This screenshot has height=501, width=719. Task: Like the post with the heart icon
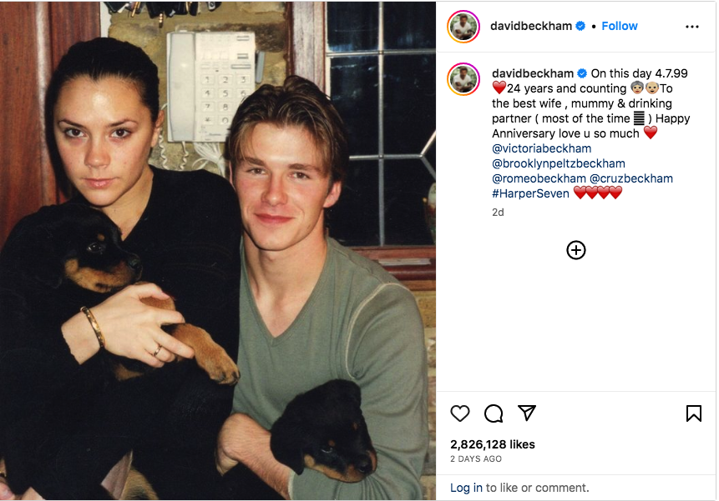[459, 413]
